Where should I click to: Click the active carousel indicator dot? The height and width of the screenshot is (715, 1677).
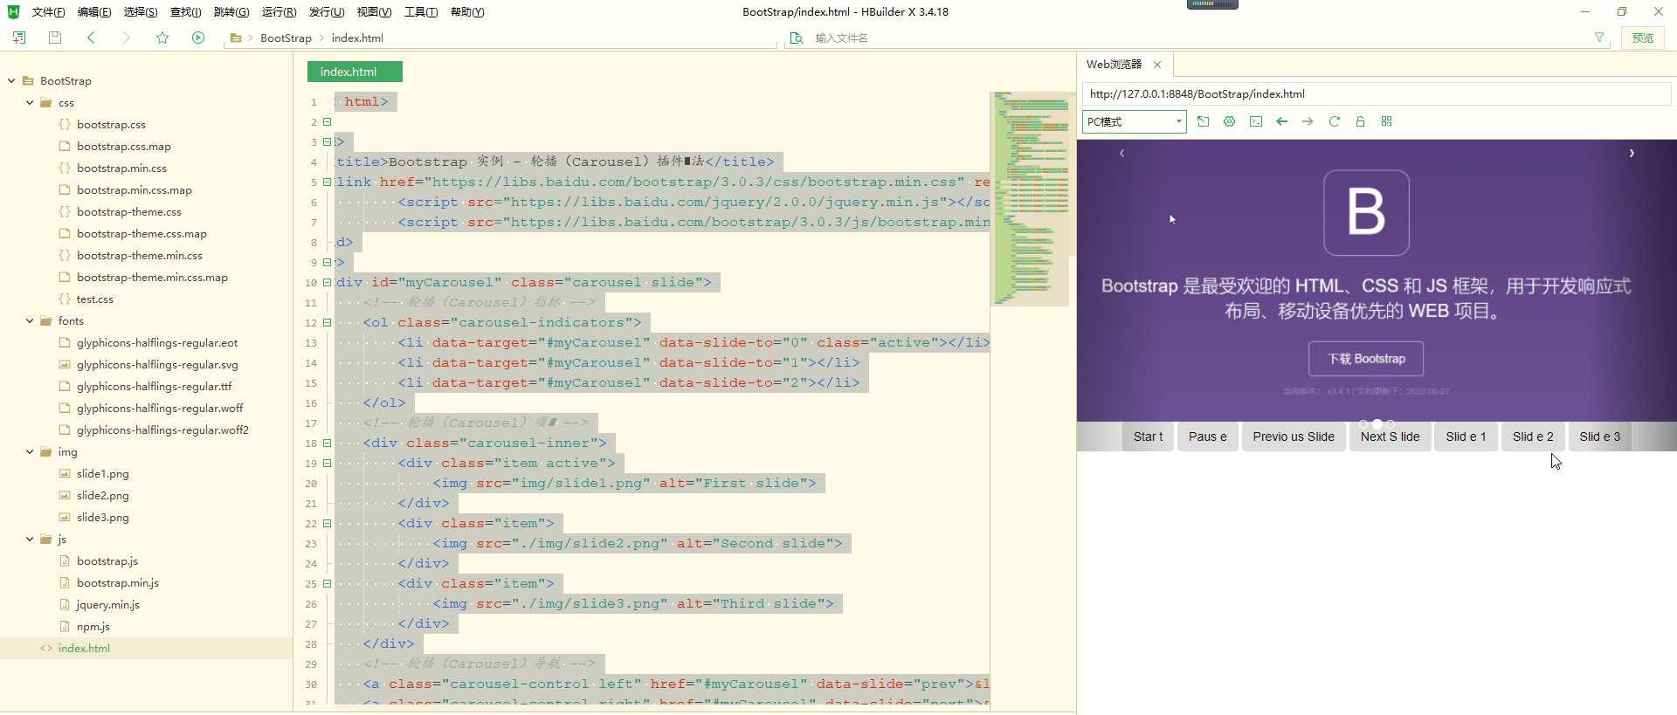coord(1377,423)
